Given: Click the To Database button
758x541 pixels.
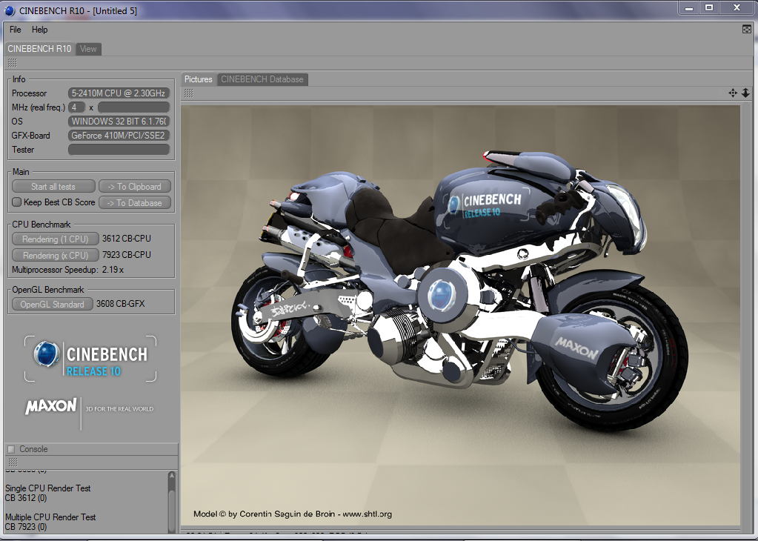Looking at the screenshot, I should click(134, 203).
